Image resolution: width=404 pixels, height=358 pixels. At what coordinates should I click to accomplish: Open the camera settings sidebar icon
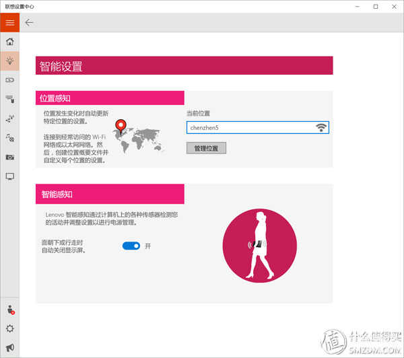coord(10,157)
